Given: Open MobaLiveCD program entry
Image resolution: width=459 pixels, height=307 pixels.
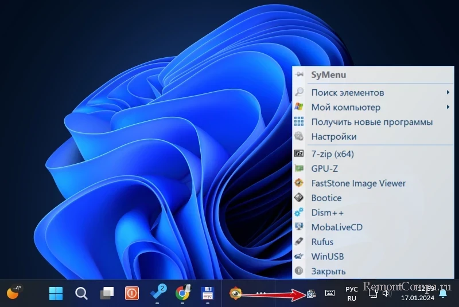Looking at the screenshot, I should point(337,227).
